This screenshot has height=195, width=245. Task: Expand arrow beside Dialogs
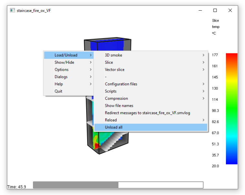91,77
